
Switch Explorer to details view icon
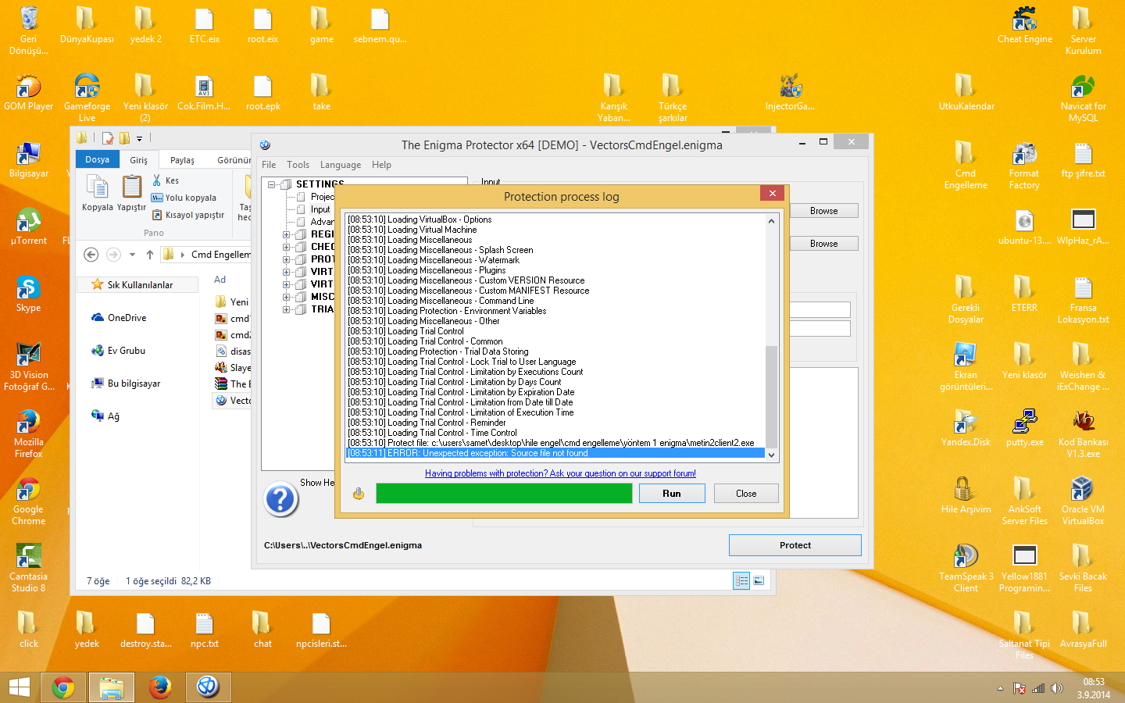click(x=741, y=580)
